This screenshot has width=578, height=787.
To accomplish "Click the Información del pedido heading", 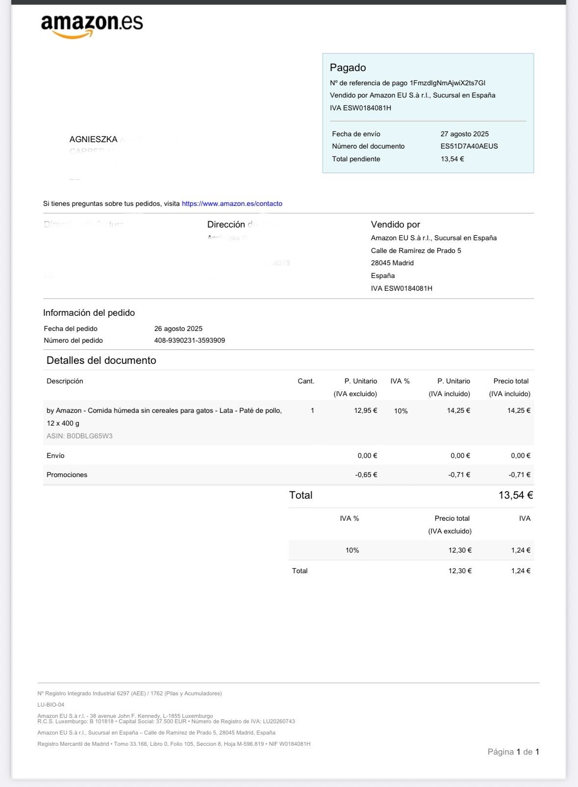I will pos(89,313).
